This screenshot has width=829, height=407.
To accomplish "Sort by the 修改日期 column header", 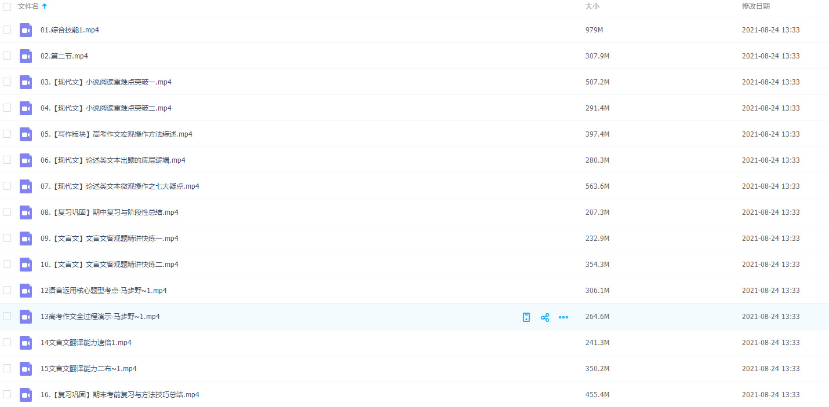I will (755, 6).
